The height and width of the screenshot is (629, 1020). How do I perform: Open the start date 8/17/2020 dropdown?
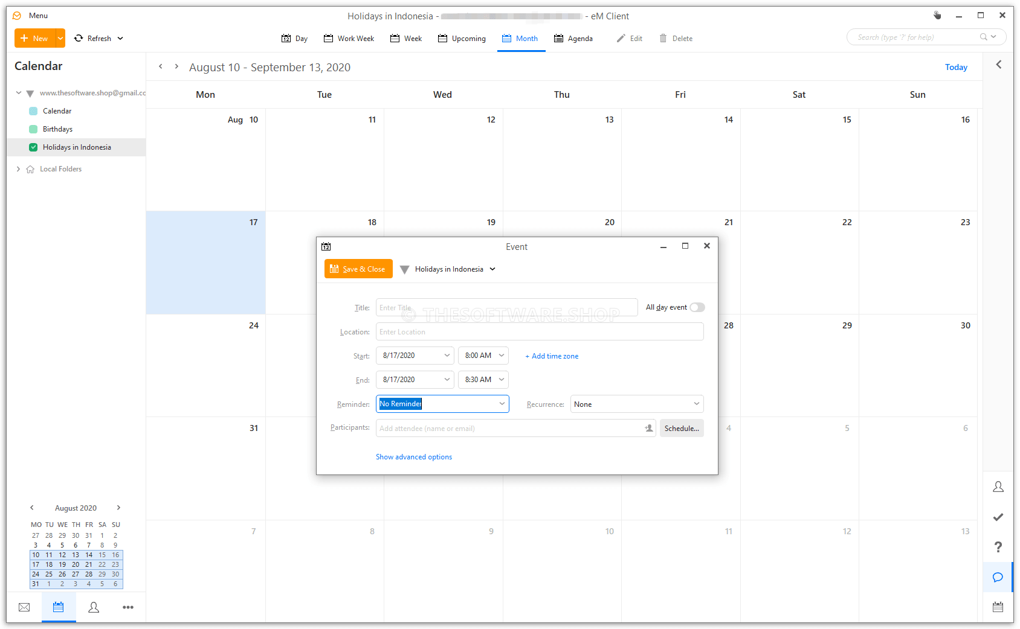coord(447,356)
